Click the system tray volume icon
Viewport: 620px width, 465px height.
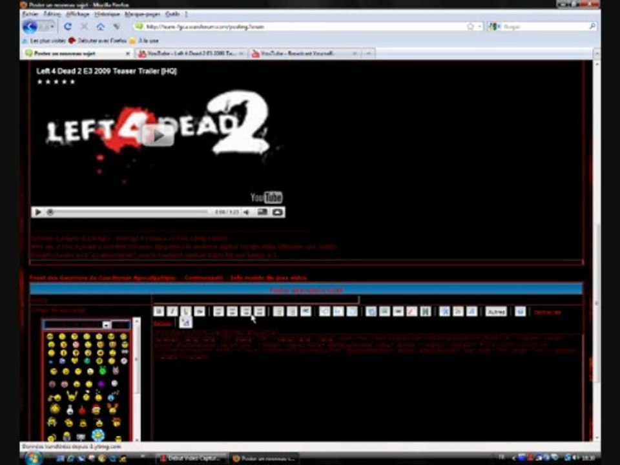[x=575, y=458]
